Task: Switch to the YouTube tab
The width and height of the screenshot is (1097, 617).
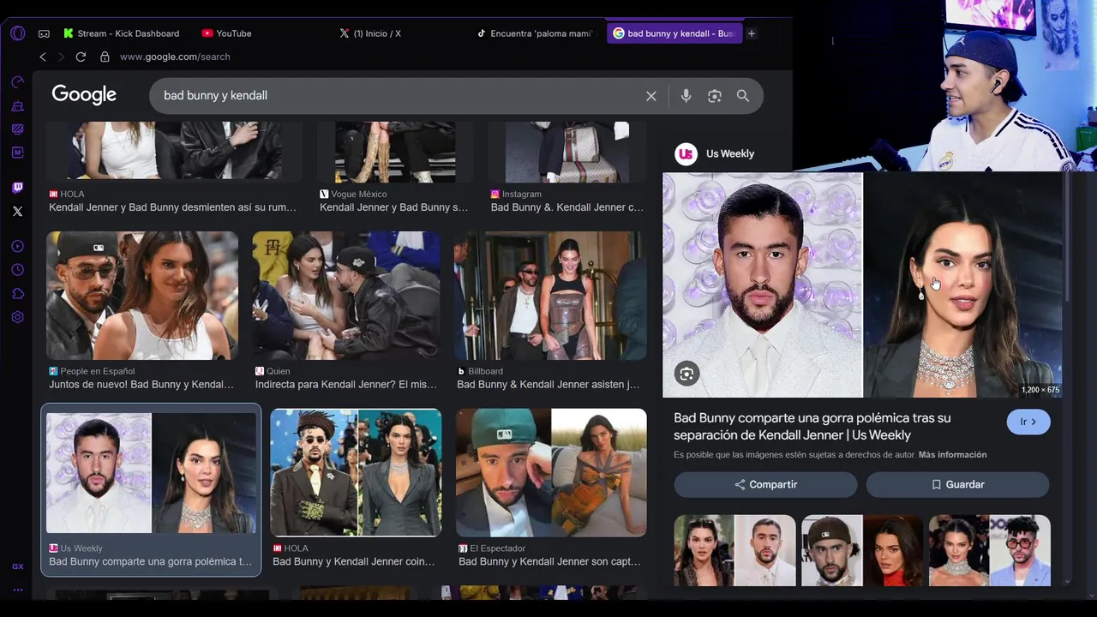Action: [x=227, y=33]
